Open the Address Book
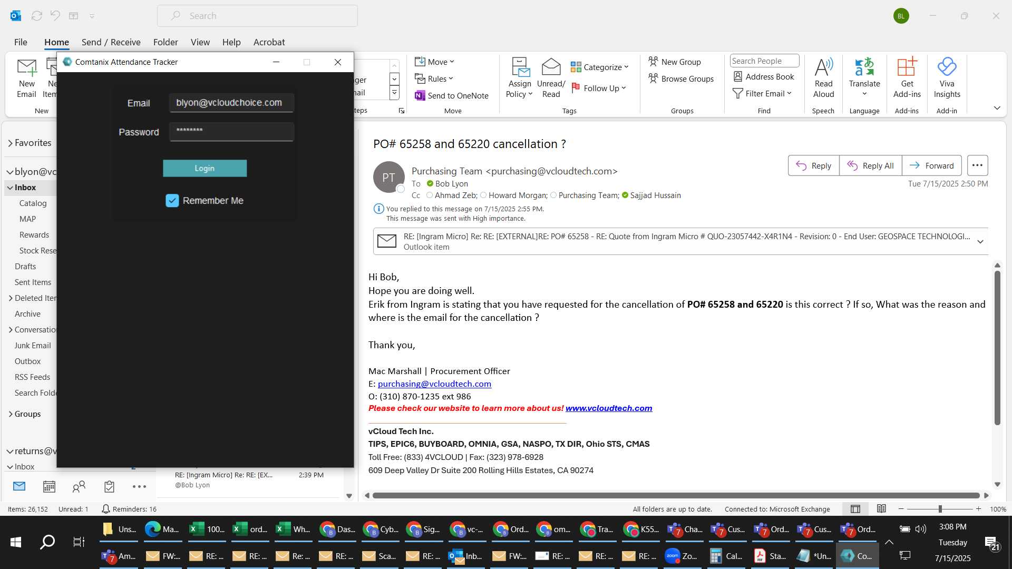 click(x=764, y=77)
